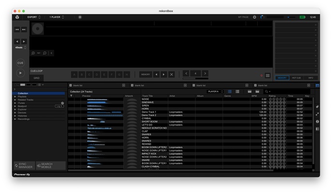Image resolution: width=332 pixels, height=193 pixels.
Task: Open the track info panel icon
Action: click(317, 122)
